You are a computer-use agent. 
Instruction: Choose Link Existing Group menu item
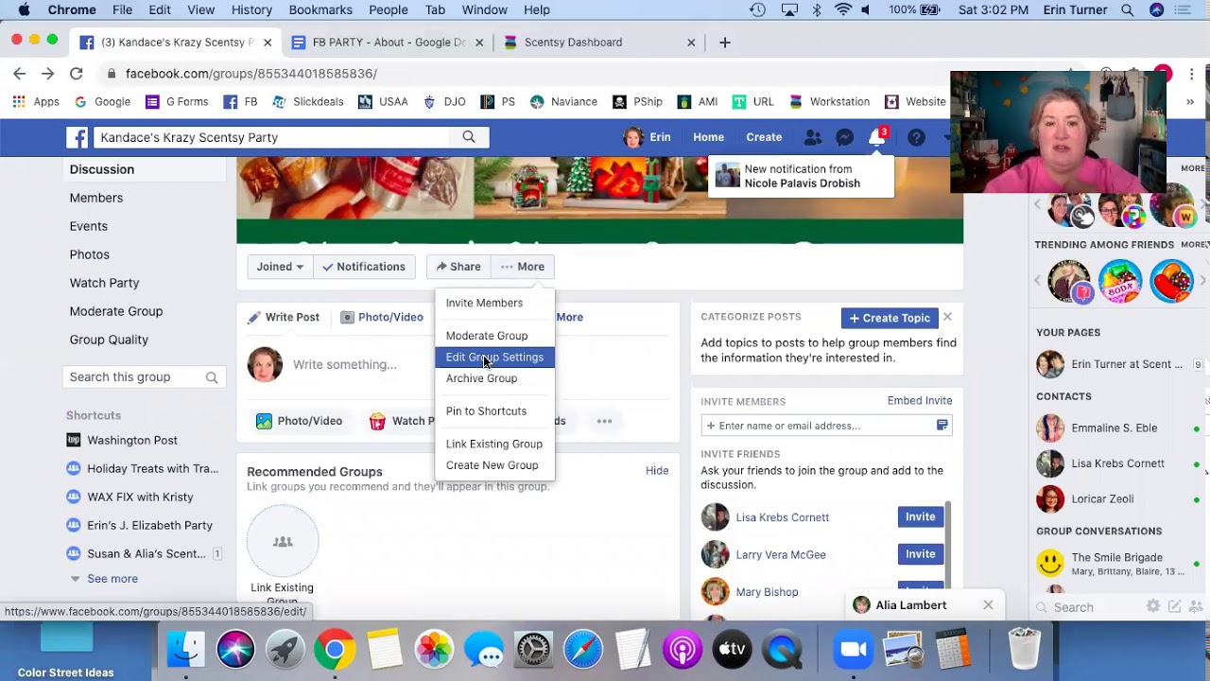[x=495, y=445]
